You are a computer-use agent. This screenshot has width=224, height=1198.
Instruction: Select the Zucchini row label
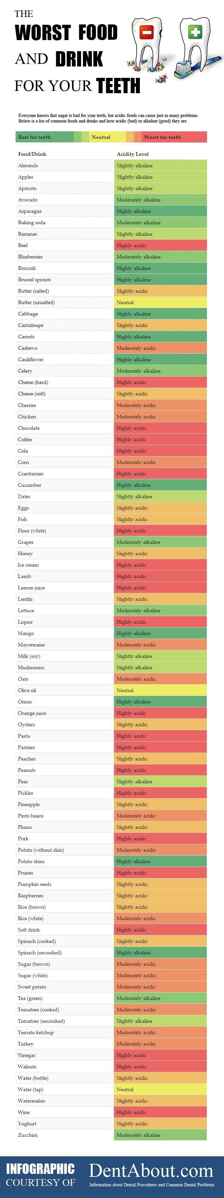27,1135
